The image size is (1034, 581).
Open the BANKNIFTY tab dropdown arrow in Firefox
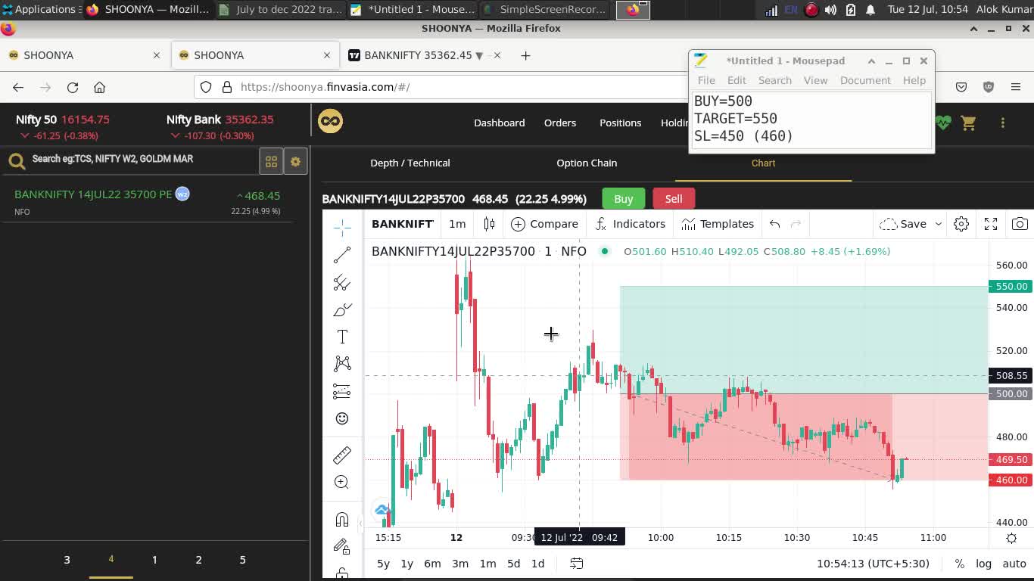coord(478,55)
